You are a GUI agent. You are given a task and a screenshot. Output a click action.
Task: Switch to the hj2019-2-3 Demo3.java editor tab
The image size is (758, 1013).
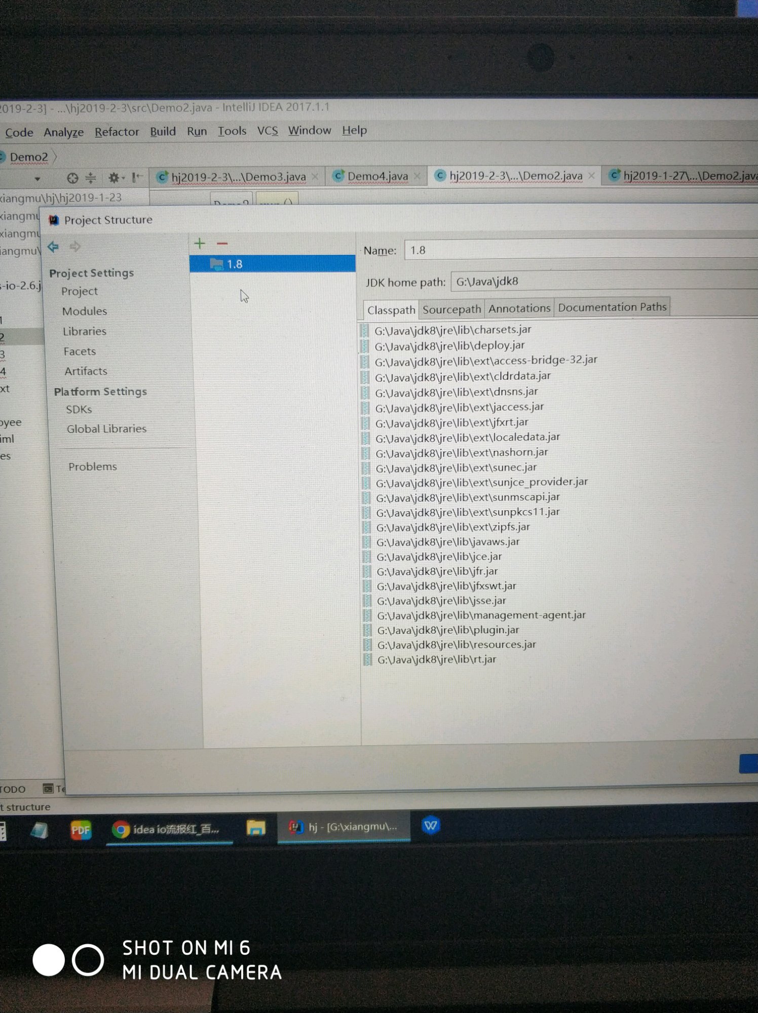[x=238, y=177]
